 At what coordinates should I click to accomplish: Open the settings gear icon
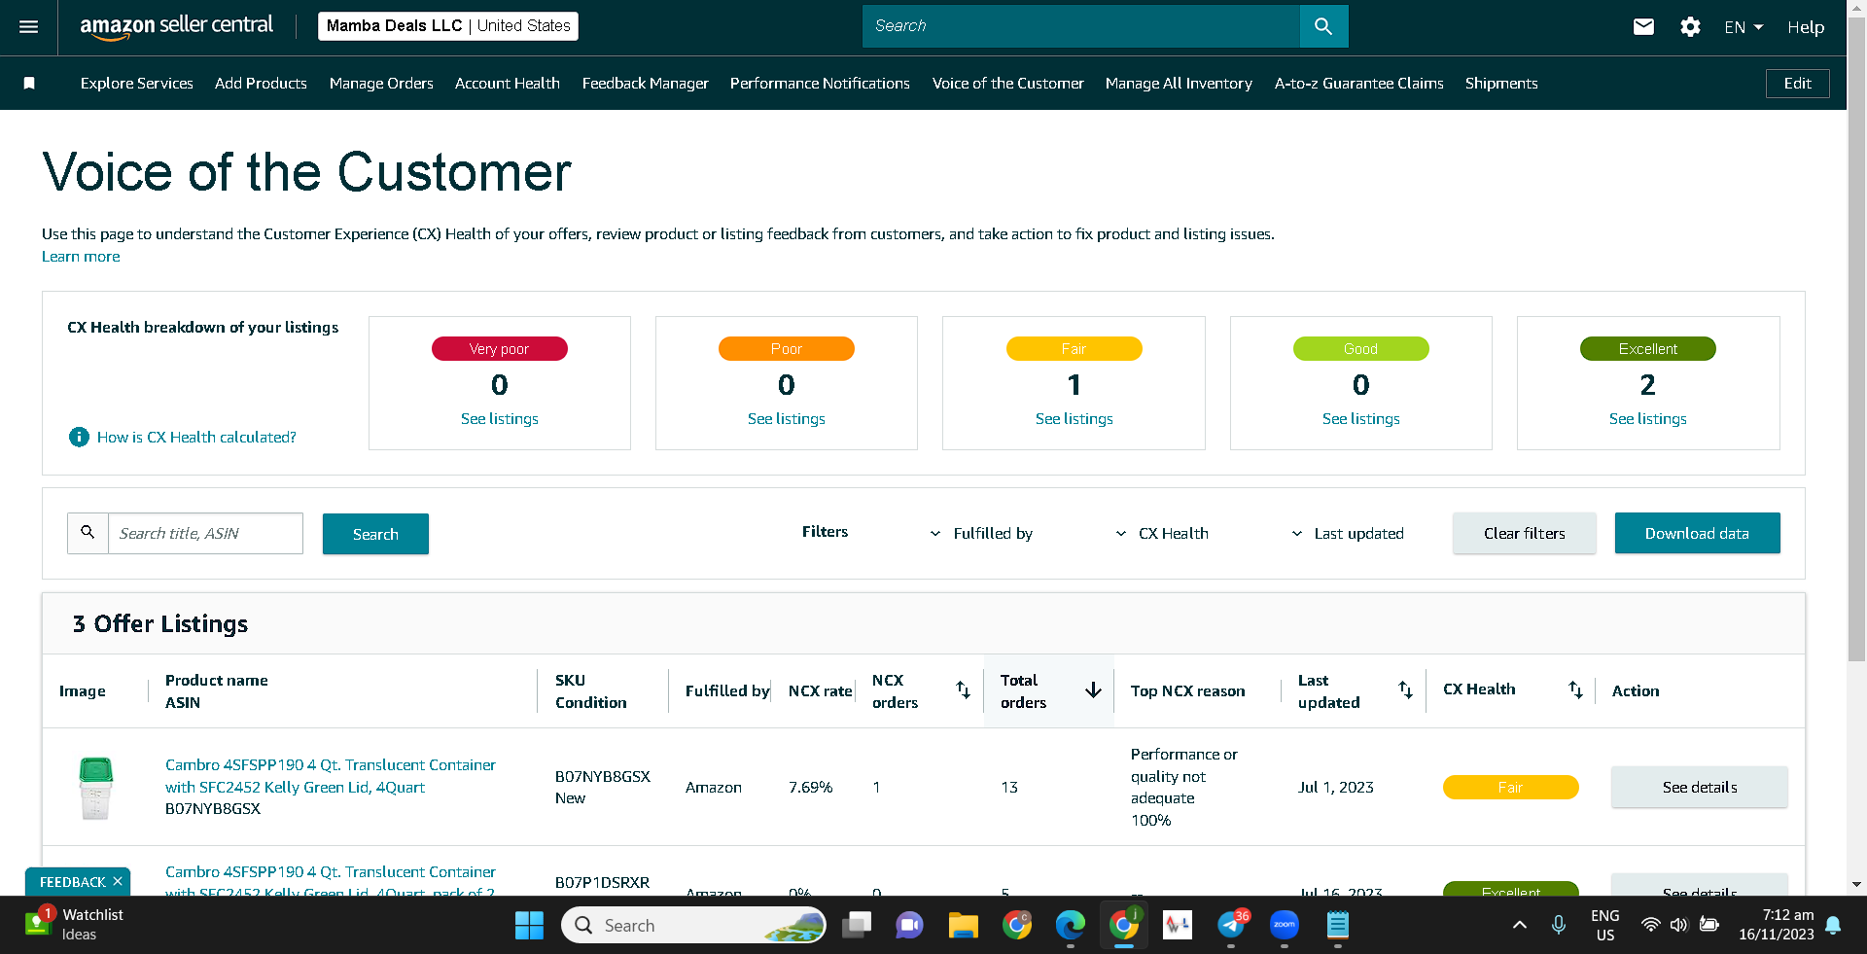(x=1690, y=27)
